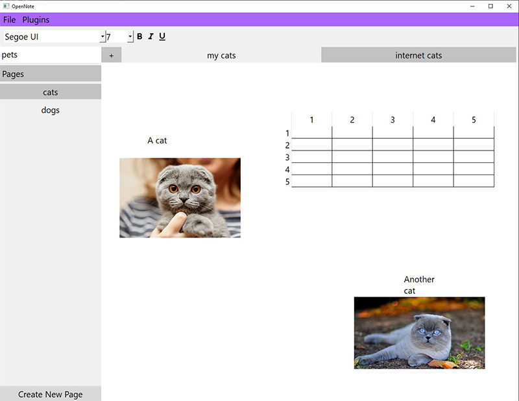Minimize the OpenNote window

pyautogui.click(x=472, y=6)
